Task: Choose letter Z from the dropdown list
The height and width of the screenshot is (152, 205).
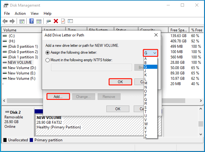Action: click(x=150, y=136)
